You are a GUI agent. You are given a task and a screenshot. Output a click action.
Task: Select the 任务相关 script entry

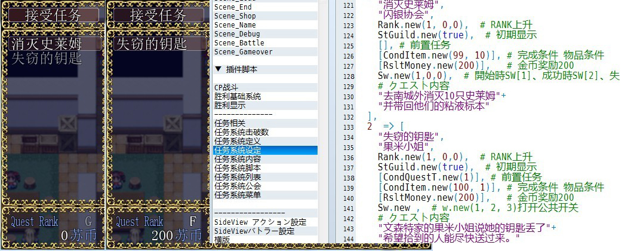point(265,123)
